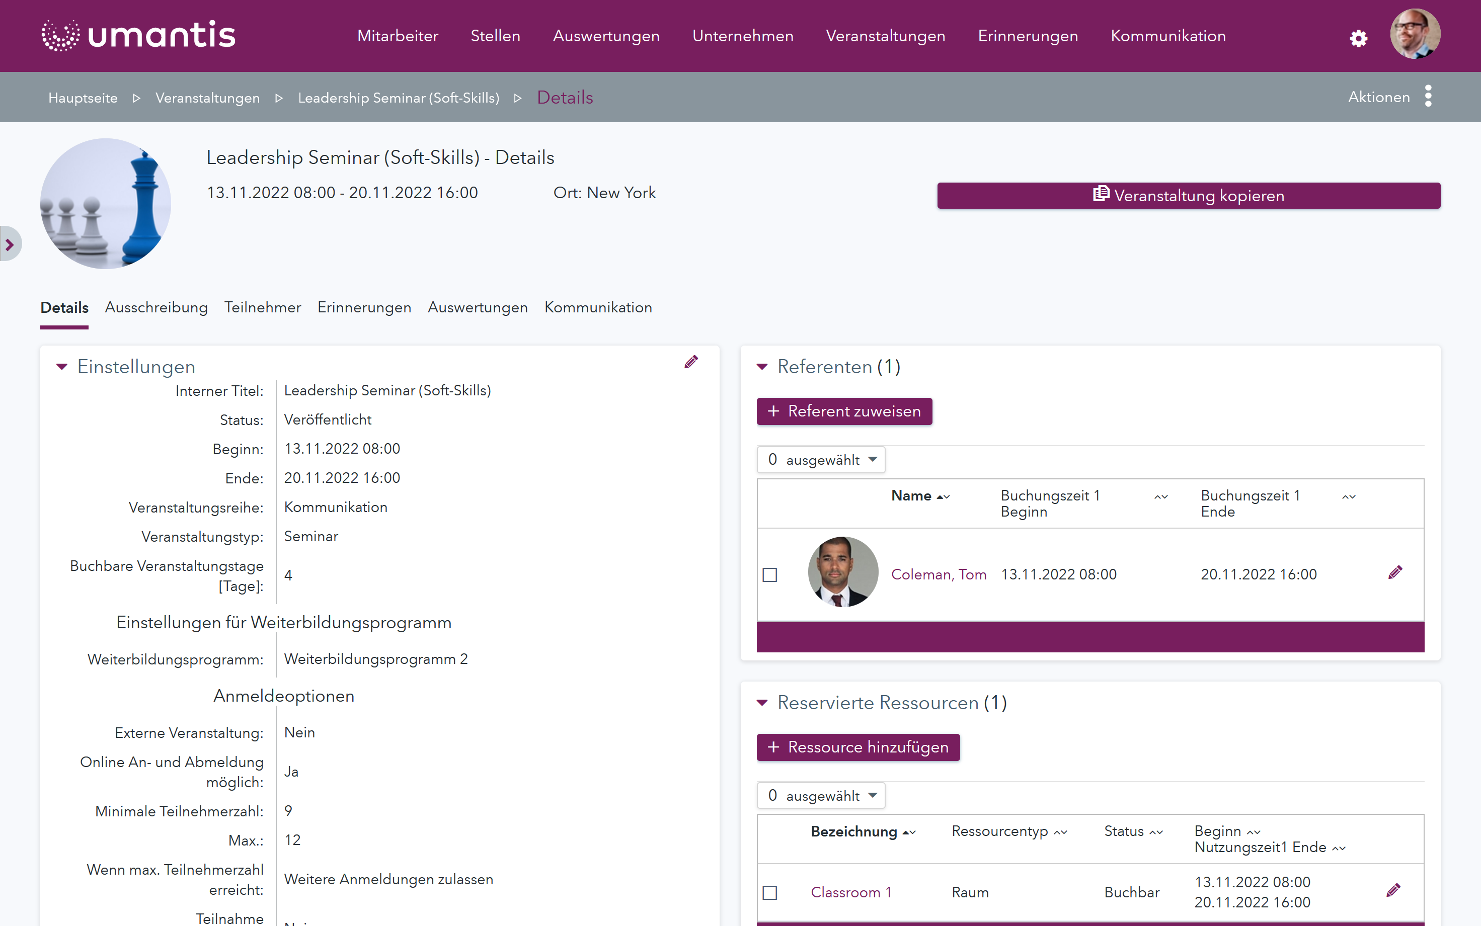Collapse the Einstellungen section

click(61, 367)
